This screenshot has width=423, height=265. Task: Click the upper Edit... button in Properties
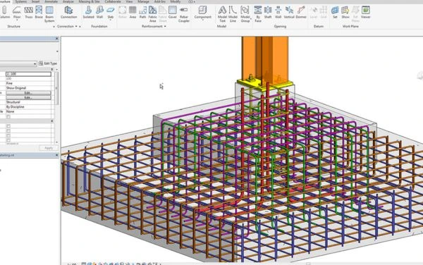(28, 93)
